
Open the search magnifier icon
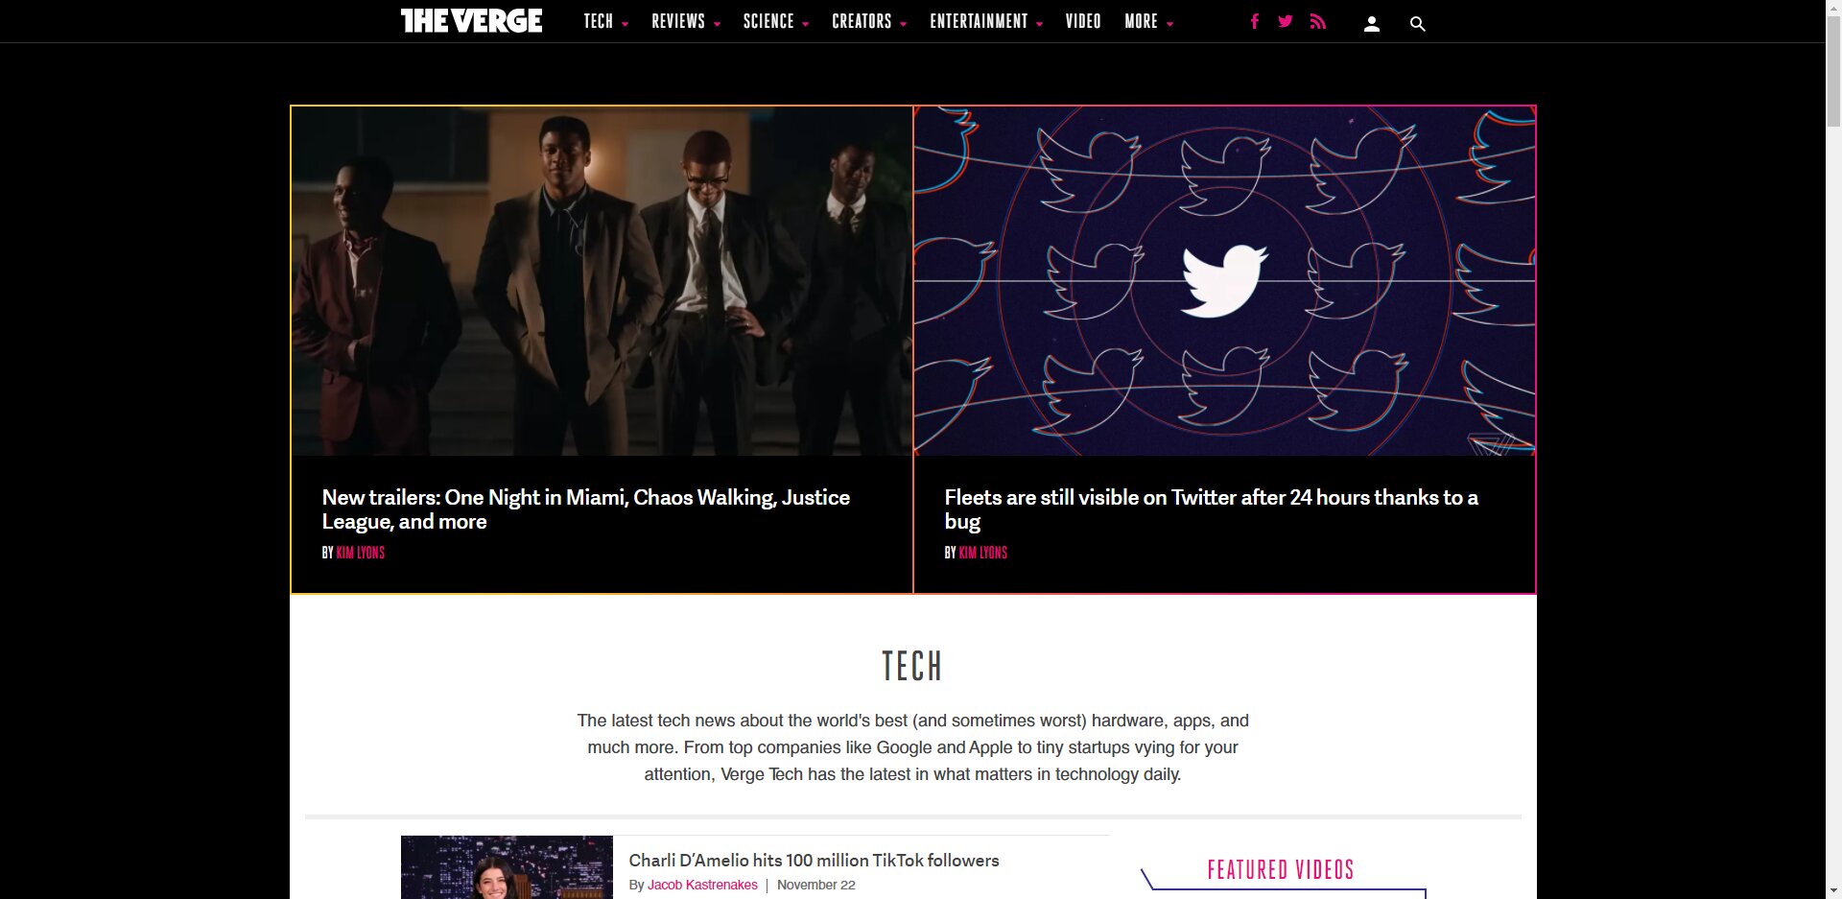click(1417, 24)
